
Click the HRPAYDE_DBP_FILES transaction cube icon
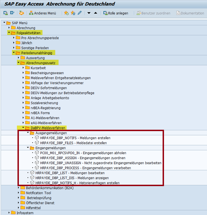coord(37,142)
